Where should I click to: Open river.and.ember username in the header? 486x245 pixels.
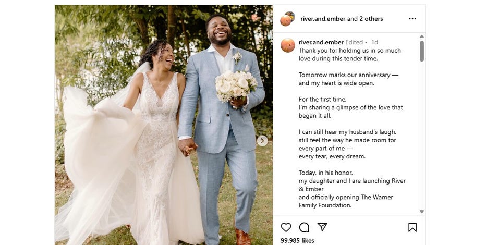point(323,19)
